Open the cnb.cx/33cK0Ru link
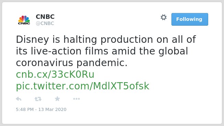Viewport: 224px width, 126px height. pyautogui.click(x=55, y=74)
